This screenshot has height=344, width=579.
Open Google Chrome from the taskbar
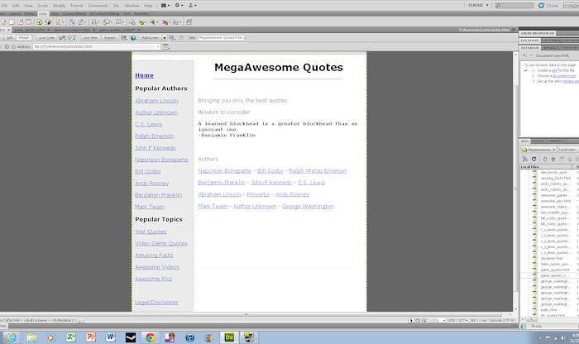tap(150, 337)
